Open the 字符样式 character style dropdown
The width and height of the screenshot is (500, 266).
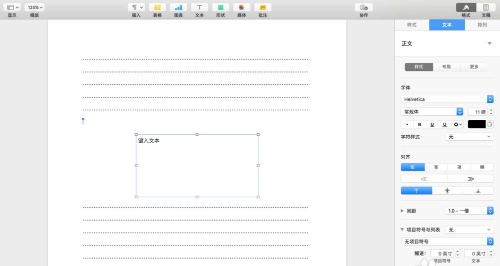pyautogui.click(x=469, y=137)
